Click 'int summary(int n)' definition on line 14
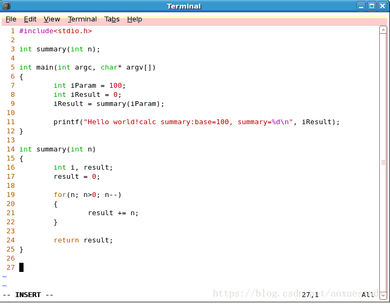 pos(57,149)
